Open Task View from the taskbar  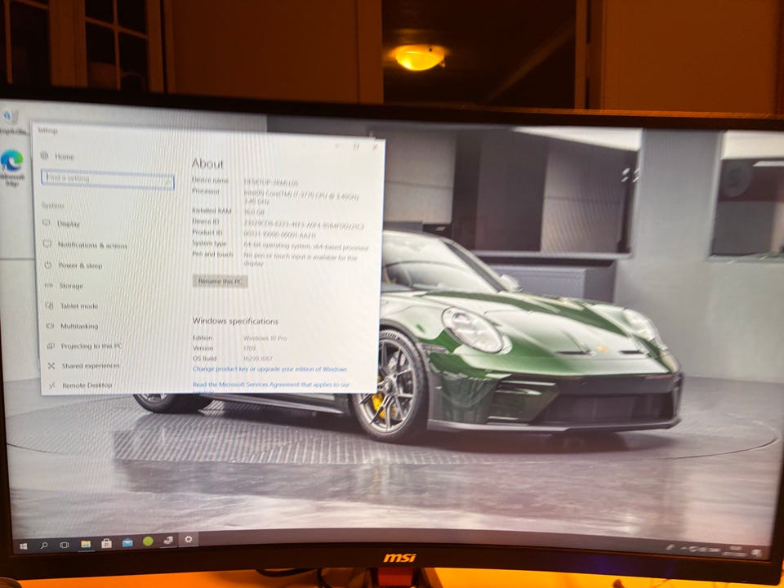(65, 545)
